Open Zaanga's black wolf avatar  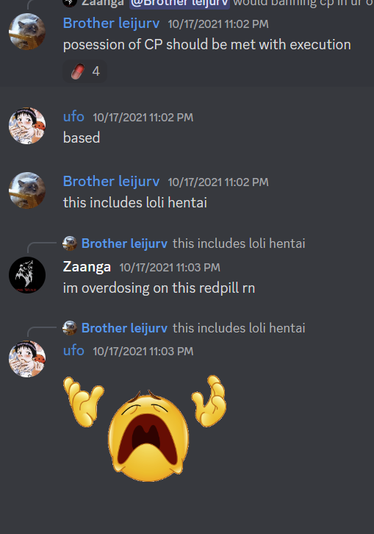(x=27, y=275)
